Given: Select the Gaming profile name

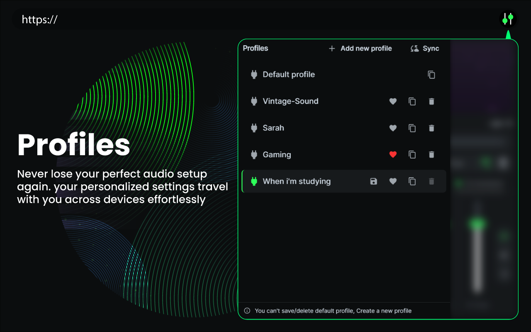Looking at the screenshot, I should pos(277,155).
